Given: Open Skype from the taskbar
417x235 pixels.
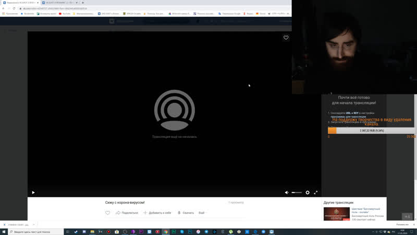Looking at the screenshot, I should [x=182, y=232].
